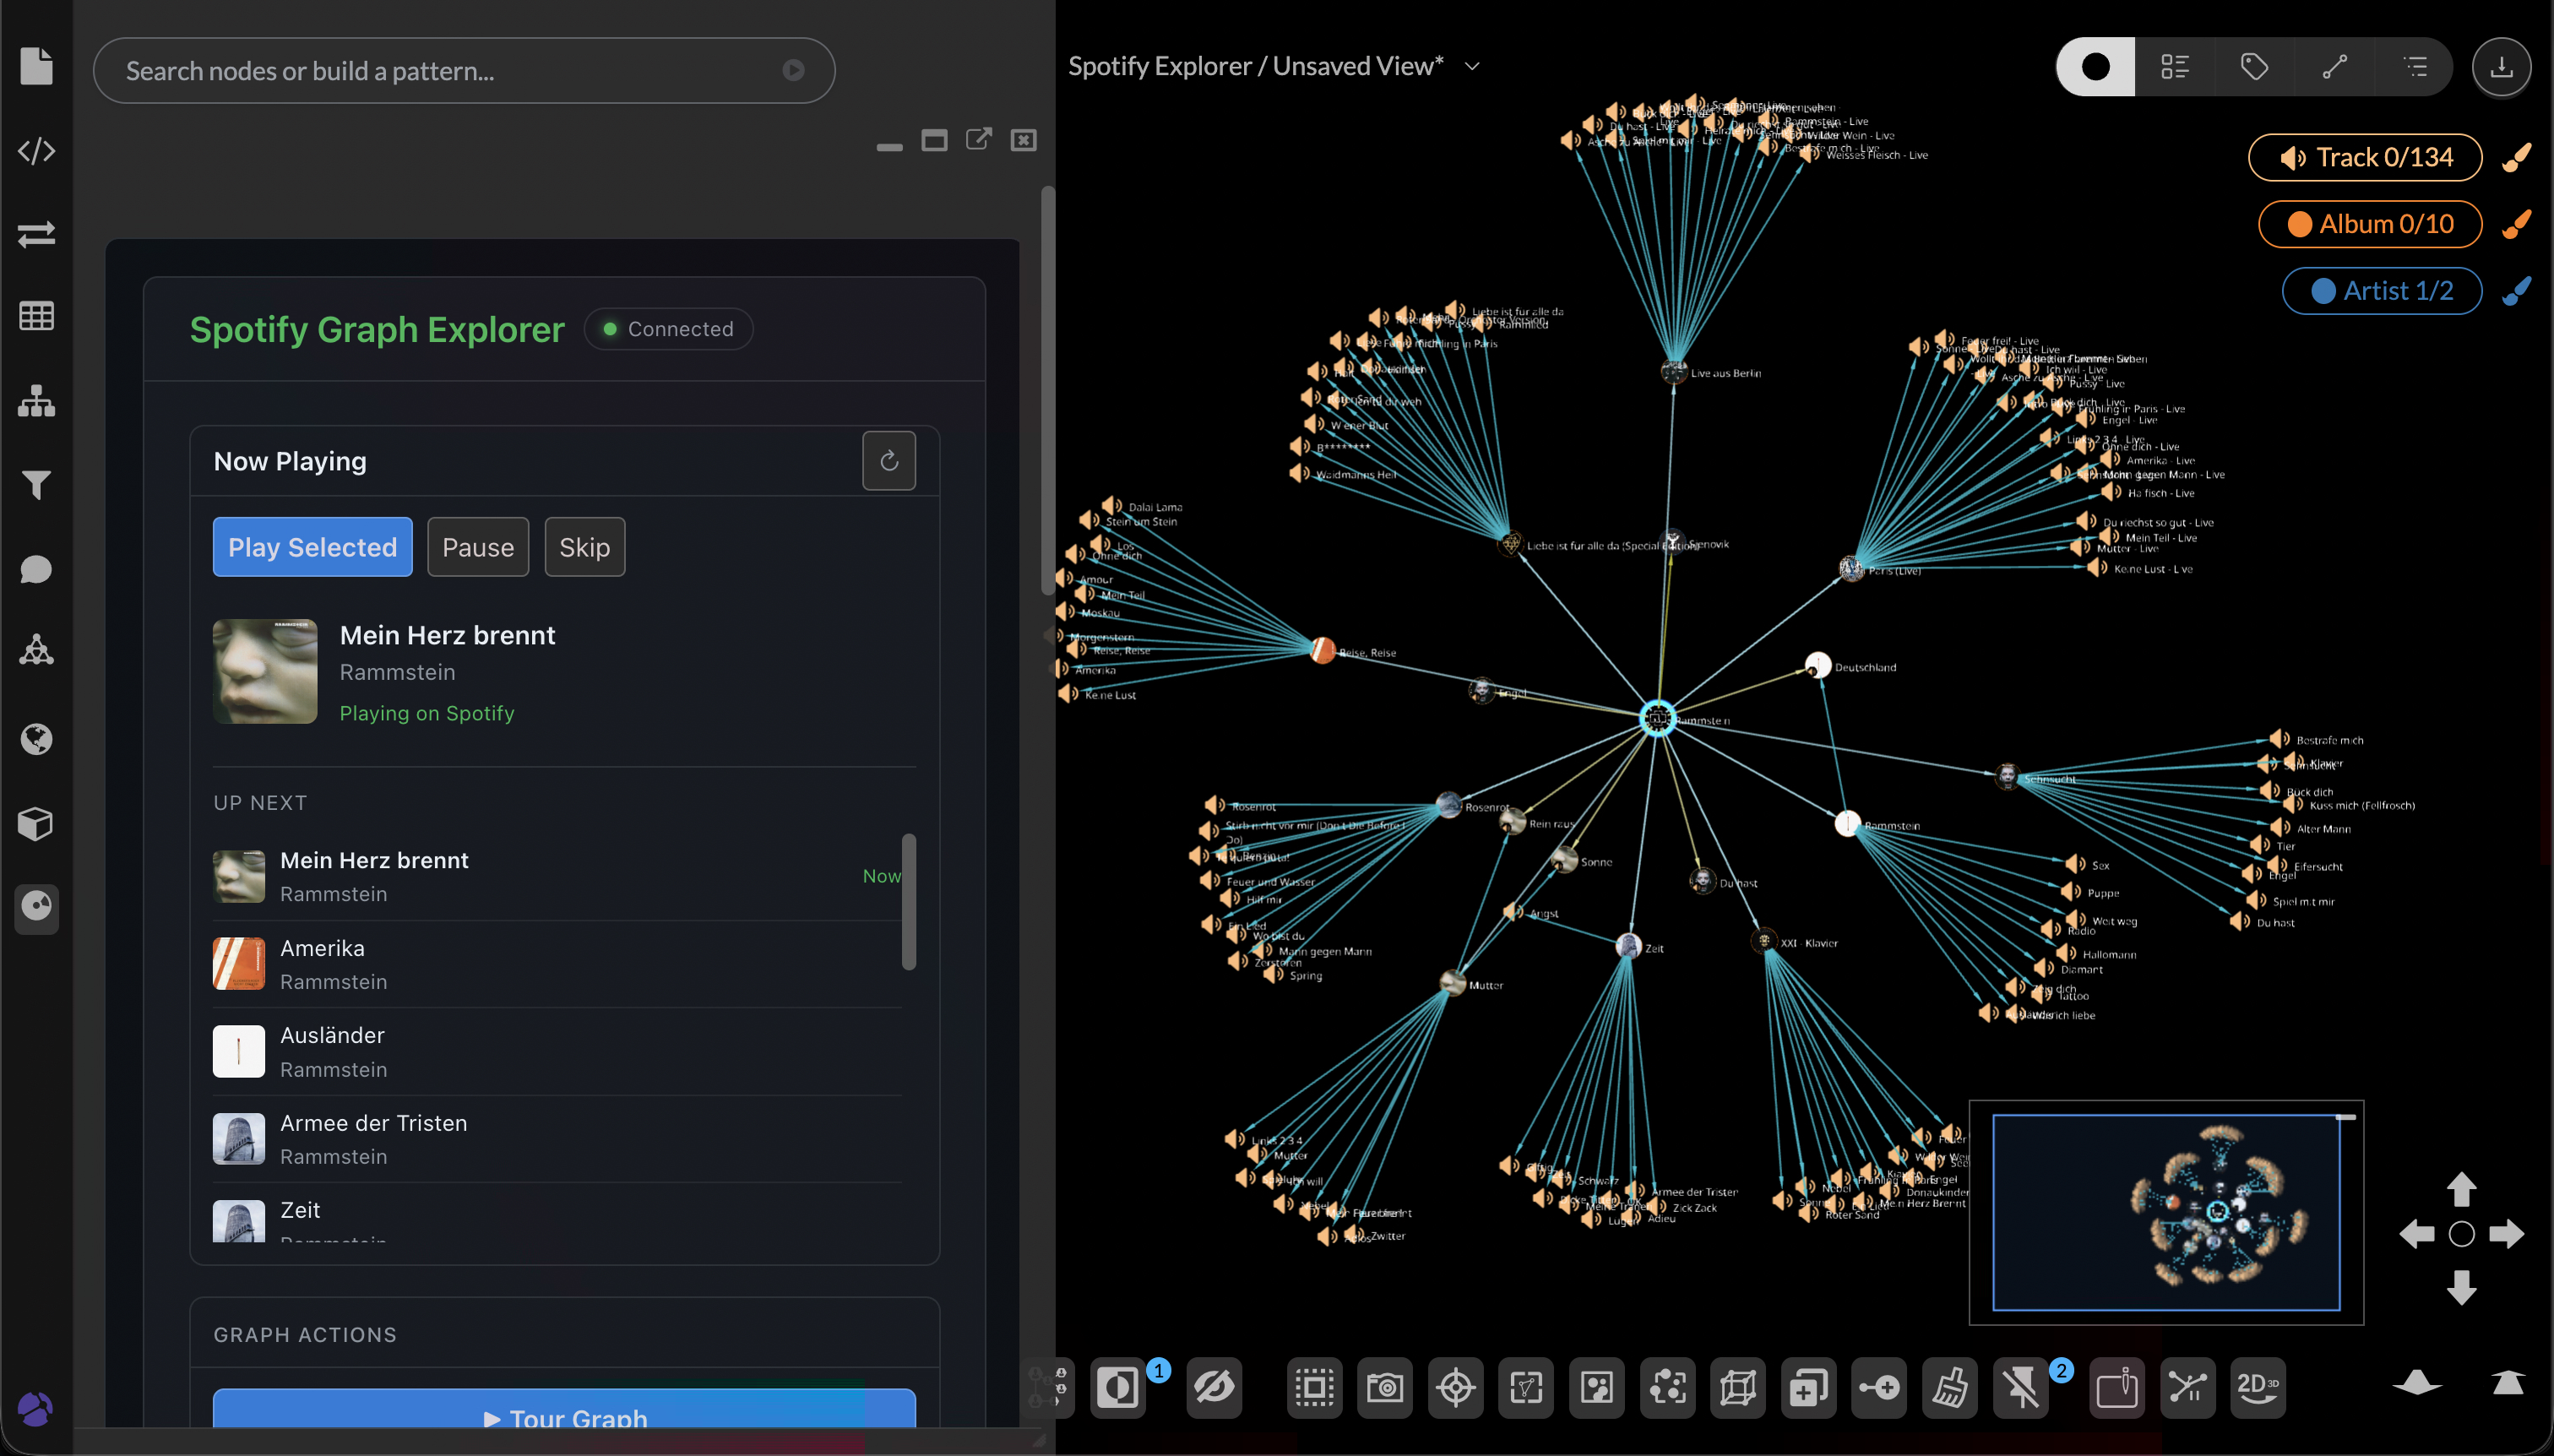Pick Track color with orange brush
2554x1456 pixels.
2516,157
